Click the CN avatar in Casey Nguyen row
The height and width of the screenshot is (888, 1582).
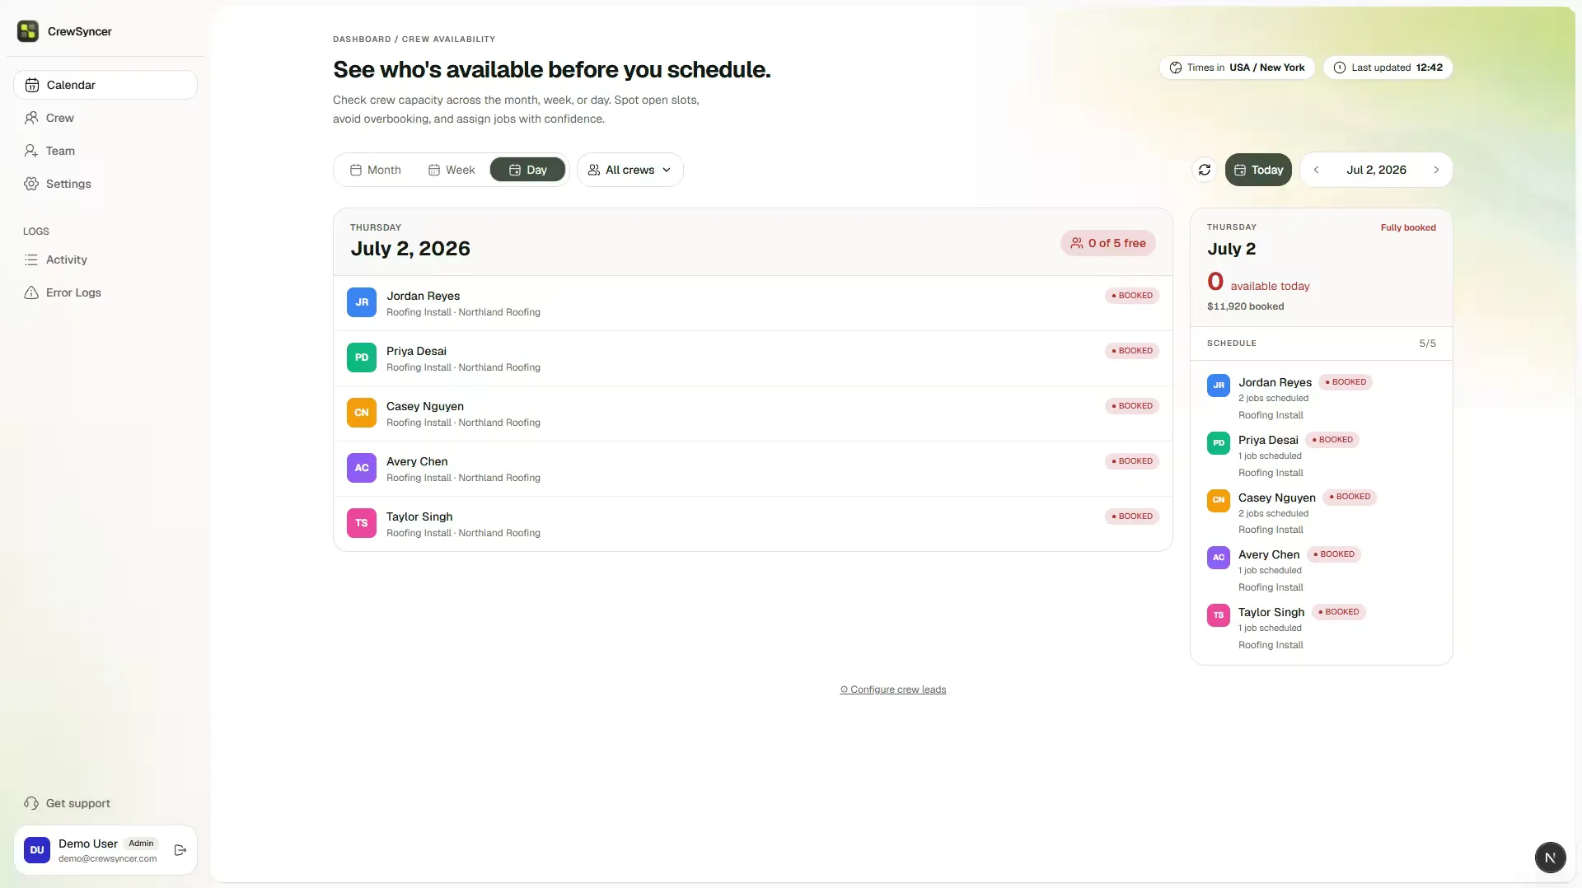click(x=362, y=413)
